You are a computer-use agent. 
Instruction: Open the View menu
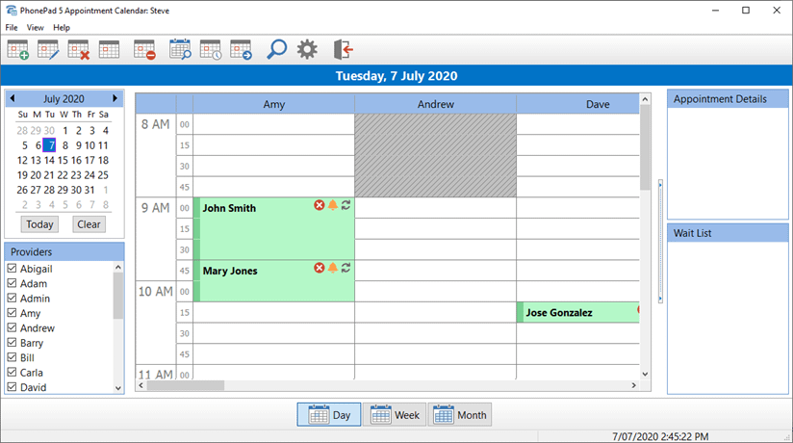pyautogui.click(x=35, y=27)
